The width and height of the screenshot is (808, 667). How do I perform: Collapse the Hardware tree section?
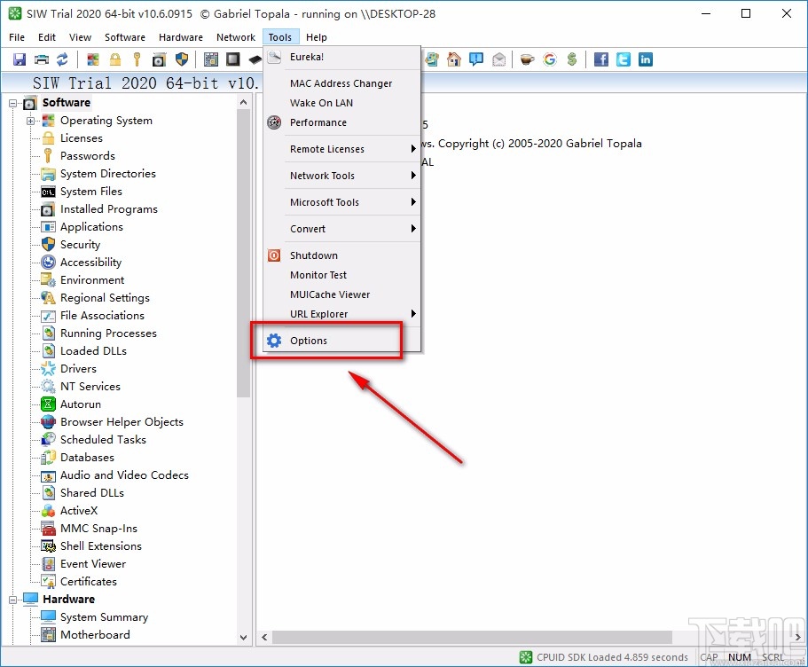coord(14,600)
